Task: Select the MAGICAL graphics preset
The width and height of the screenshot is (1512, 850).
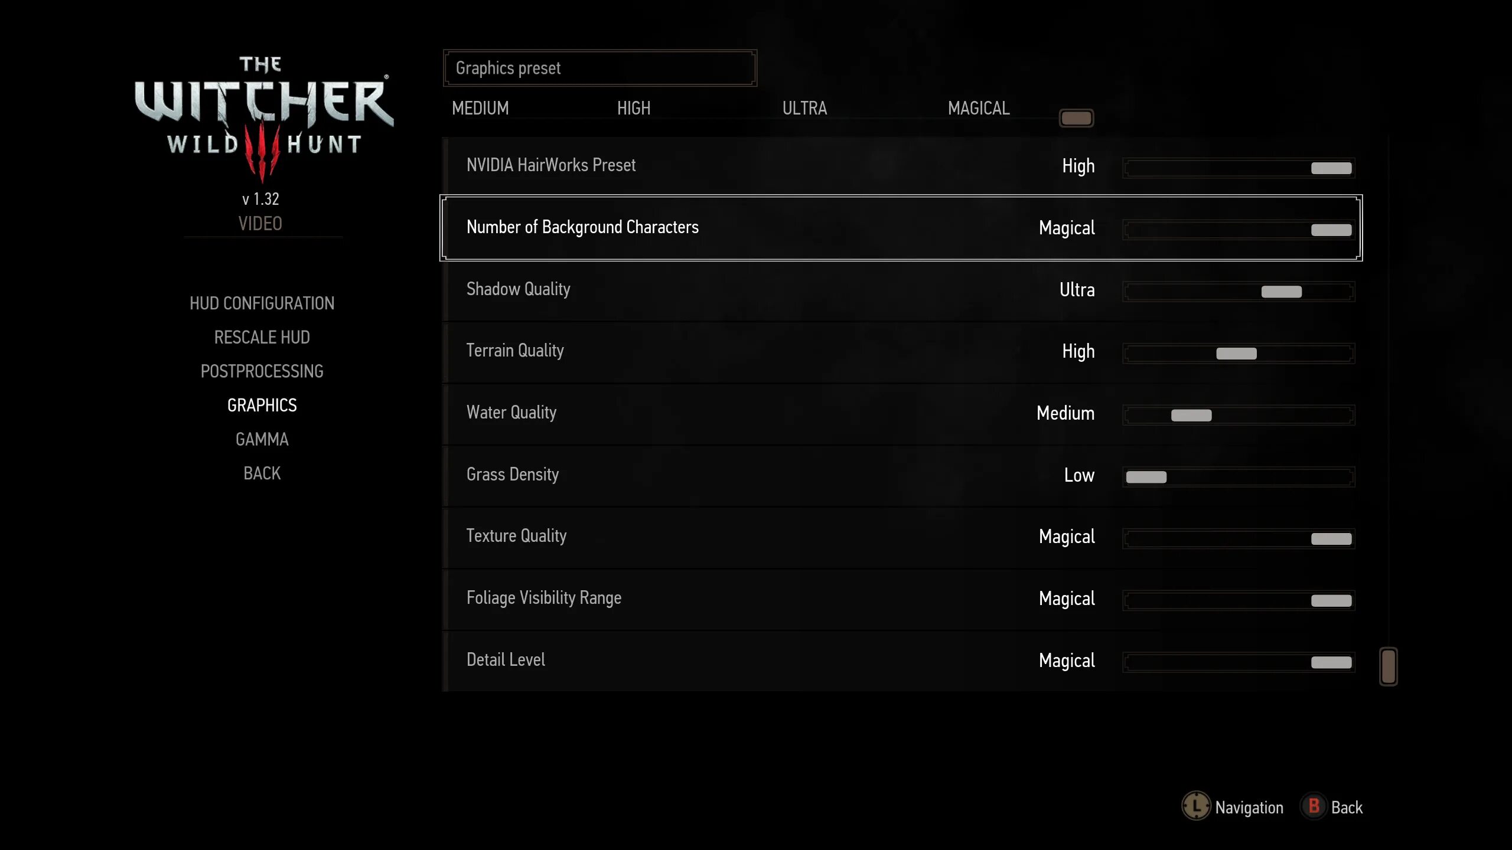Action: 976,108
